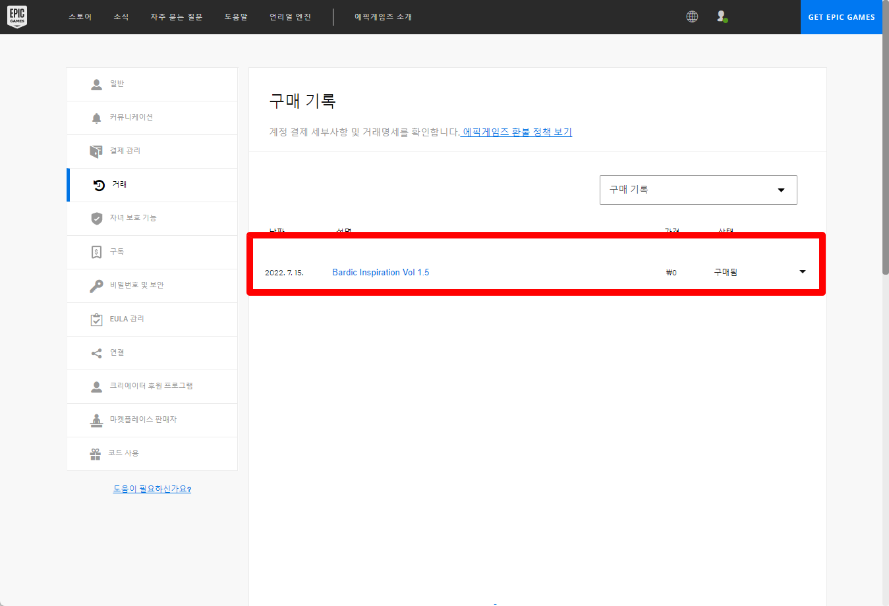Open the 언리얼 엔진 menu item
This screenshot has height=606, width=889.
290,17
